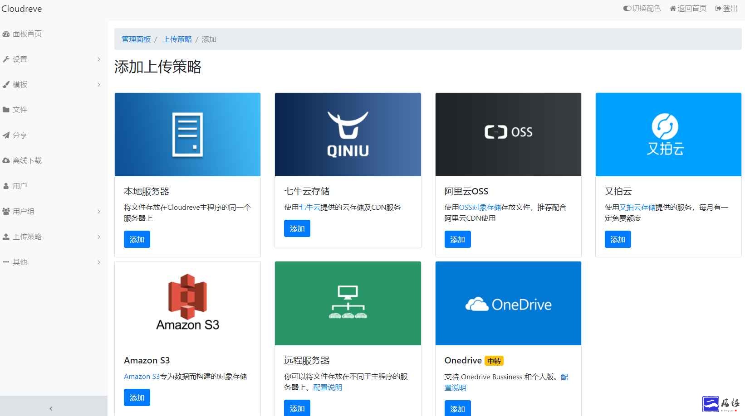Expand the 其他 submenu chevron
Image resolution: width=745 pixels, height=416 pixels.
pos(99,262)
